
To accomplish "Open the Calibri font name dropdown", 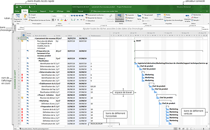I will click(63, 16).
